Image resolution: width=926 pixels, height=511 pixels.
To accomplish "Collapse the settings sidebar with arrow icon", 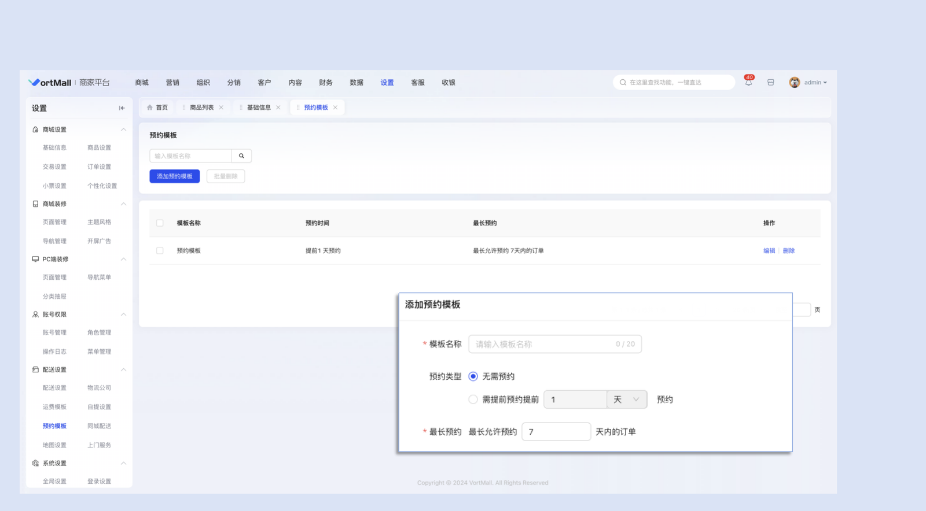I will 122,108.
